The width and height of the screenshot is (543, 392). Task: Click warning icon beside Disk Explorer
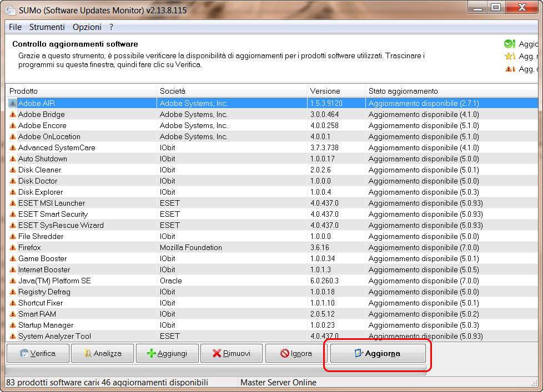click(13, 192)
